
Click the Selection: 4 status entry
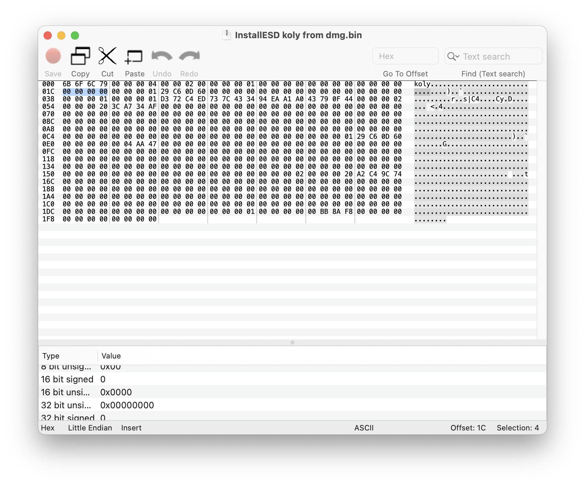coord(518,428)
